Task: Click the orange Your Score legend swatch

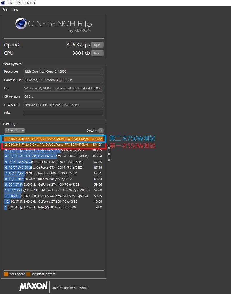Action: pyautogui.click(x=6, y=274)
